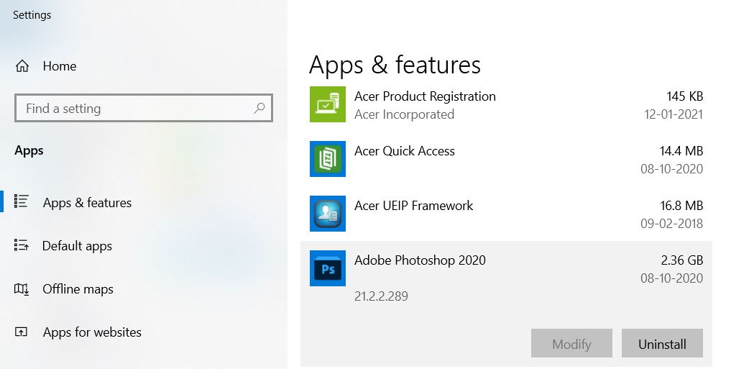Click the Apps & features page heading
Viewport: 749px width, 369px height.
coord(395,65)
